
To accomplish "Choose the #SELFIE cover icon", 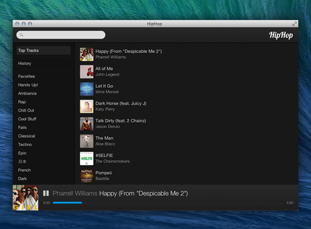I will [86, 159].
